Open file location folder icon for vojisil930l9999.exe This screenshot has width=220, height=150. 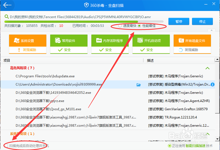click(139, 85)
